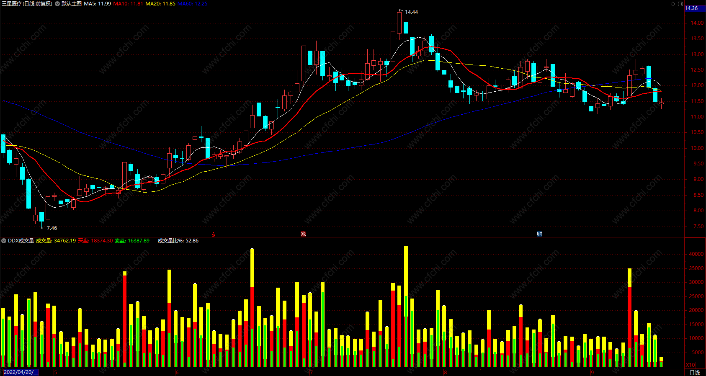Screen dimensions: 706x376
Task: Click the diamond marker icon at top right
Action: click(673, 4)
